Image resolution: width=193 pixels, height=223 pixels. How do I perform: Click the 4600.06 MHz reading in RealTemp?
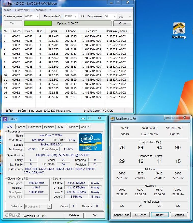[150, 128]
